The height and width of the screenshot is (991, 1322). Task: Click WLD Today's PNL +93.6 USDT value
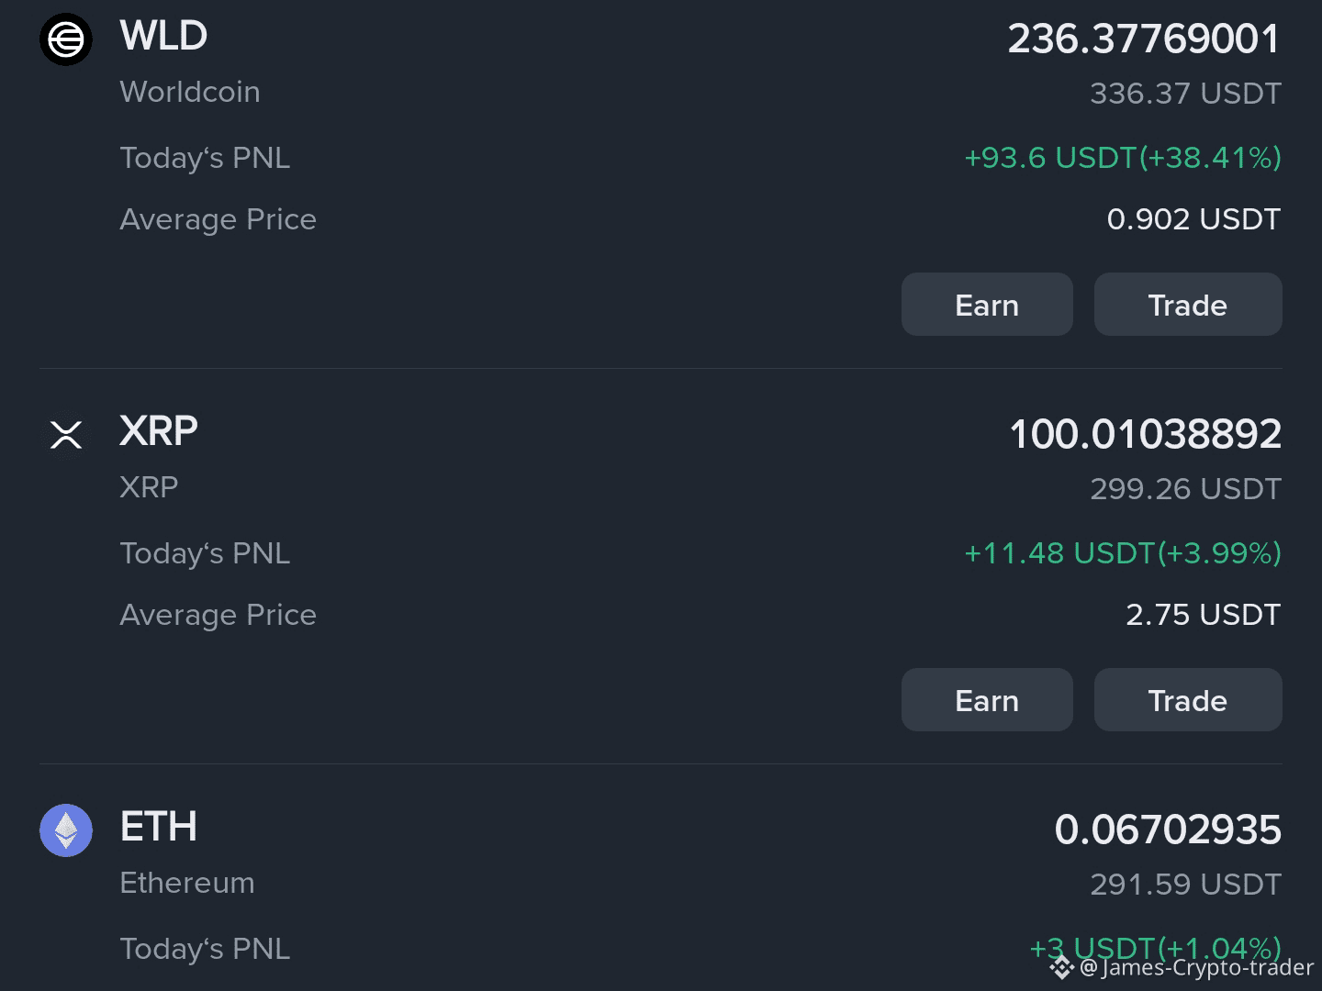[1123, 158]
